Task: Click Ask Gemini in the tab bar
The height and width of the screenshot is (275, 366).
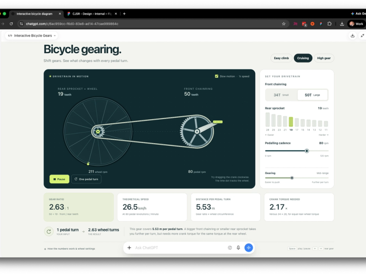Action: point(359,14)
